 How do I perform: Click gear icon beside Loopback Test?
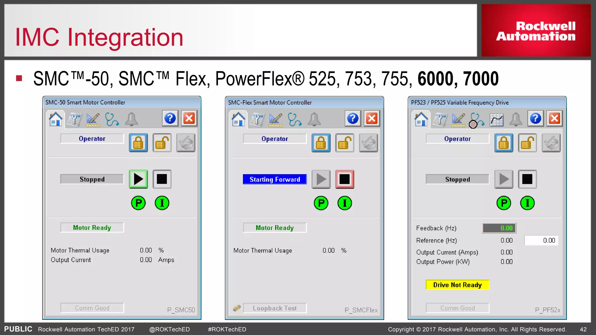tap(237, 308)
